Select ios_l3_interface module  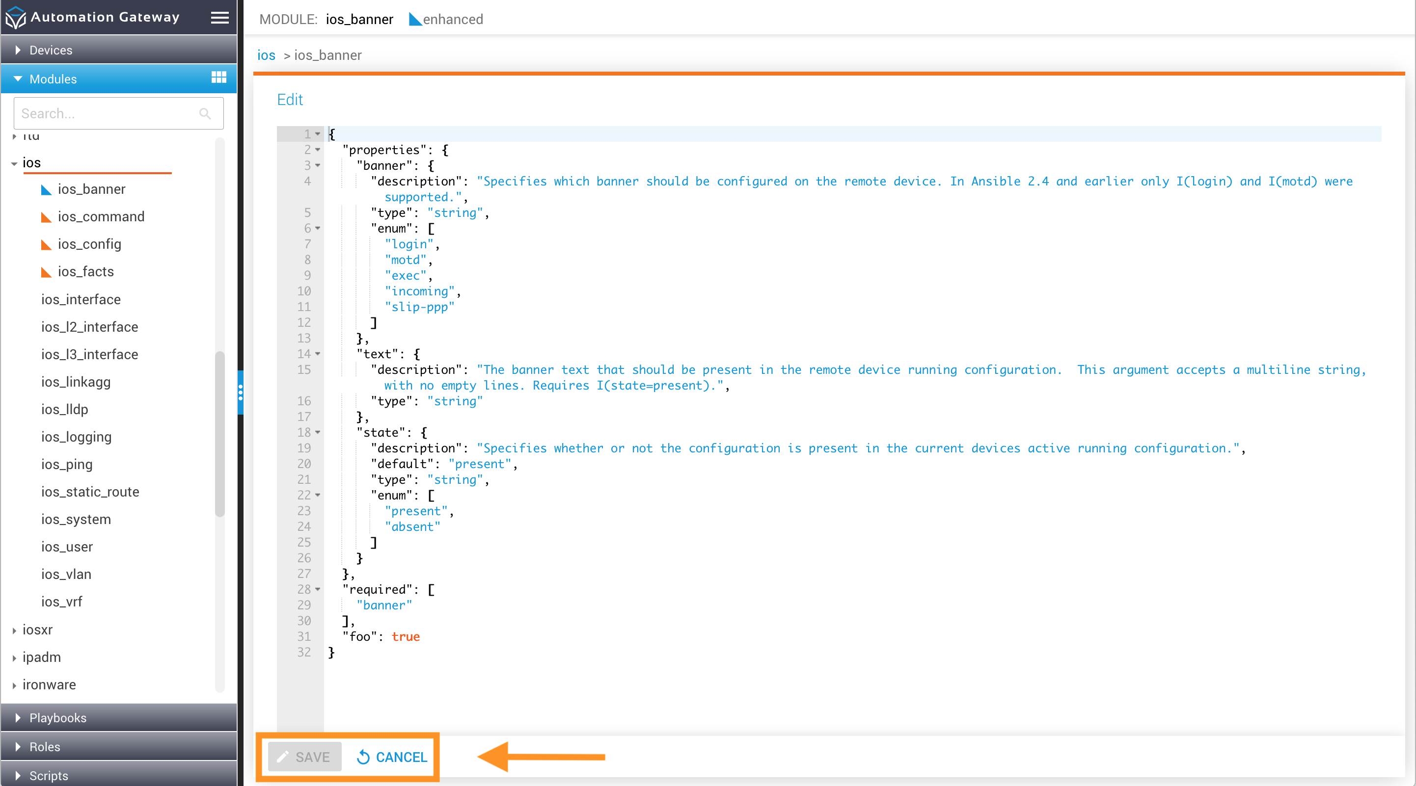[89, 355]
